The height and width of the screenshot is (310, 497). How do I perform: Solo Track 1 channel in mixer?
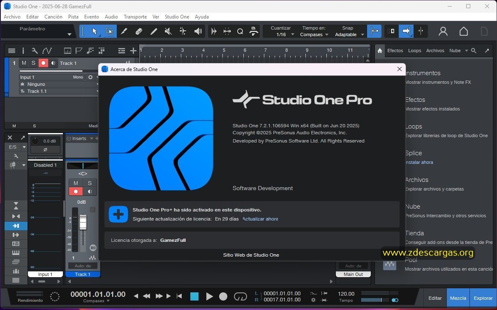(x=90, y=183)
